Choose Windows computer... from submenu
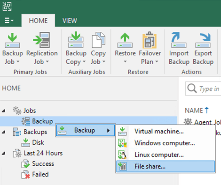 coord(166,143)
